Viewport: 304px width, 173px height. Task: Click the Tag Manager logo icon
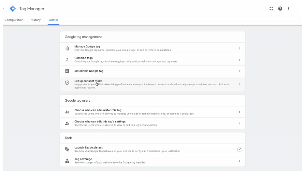click(x=13, y=9)
